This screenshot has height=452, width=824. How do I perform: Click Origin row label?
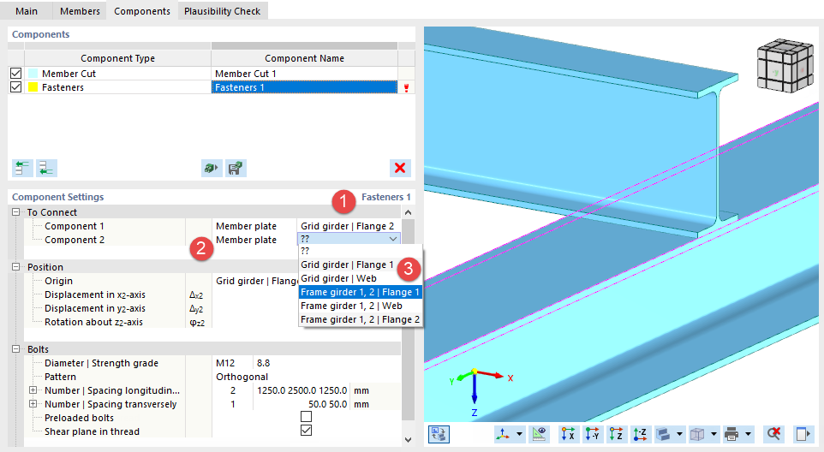58,281
